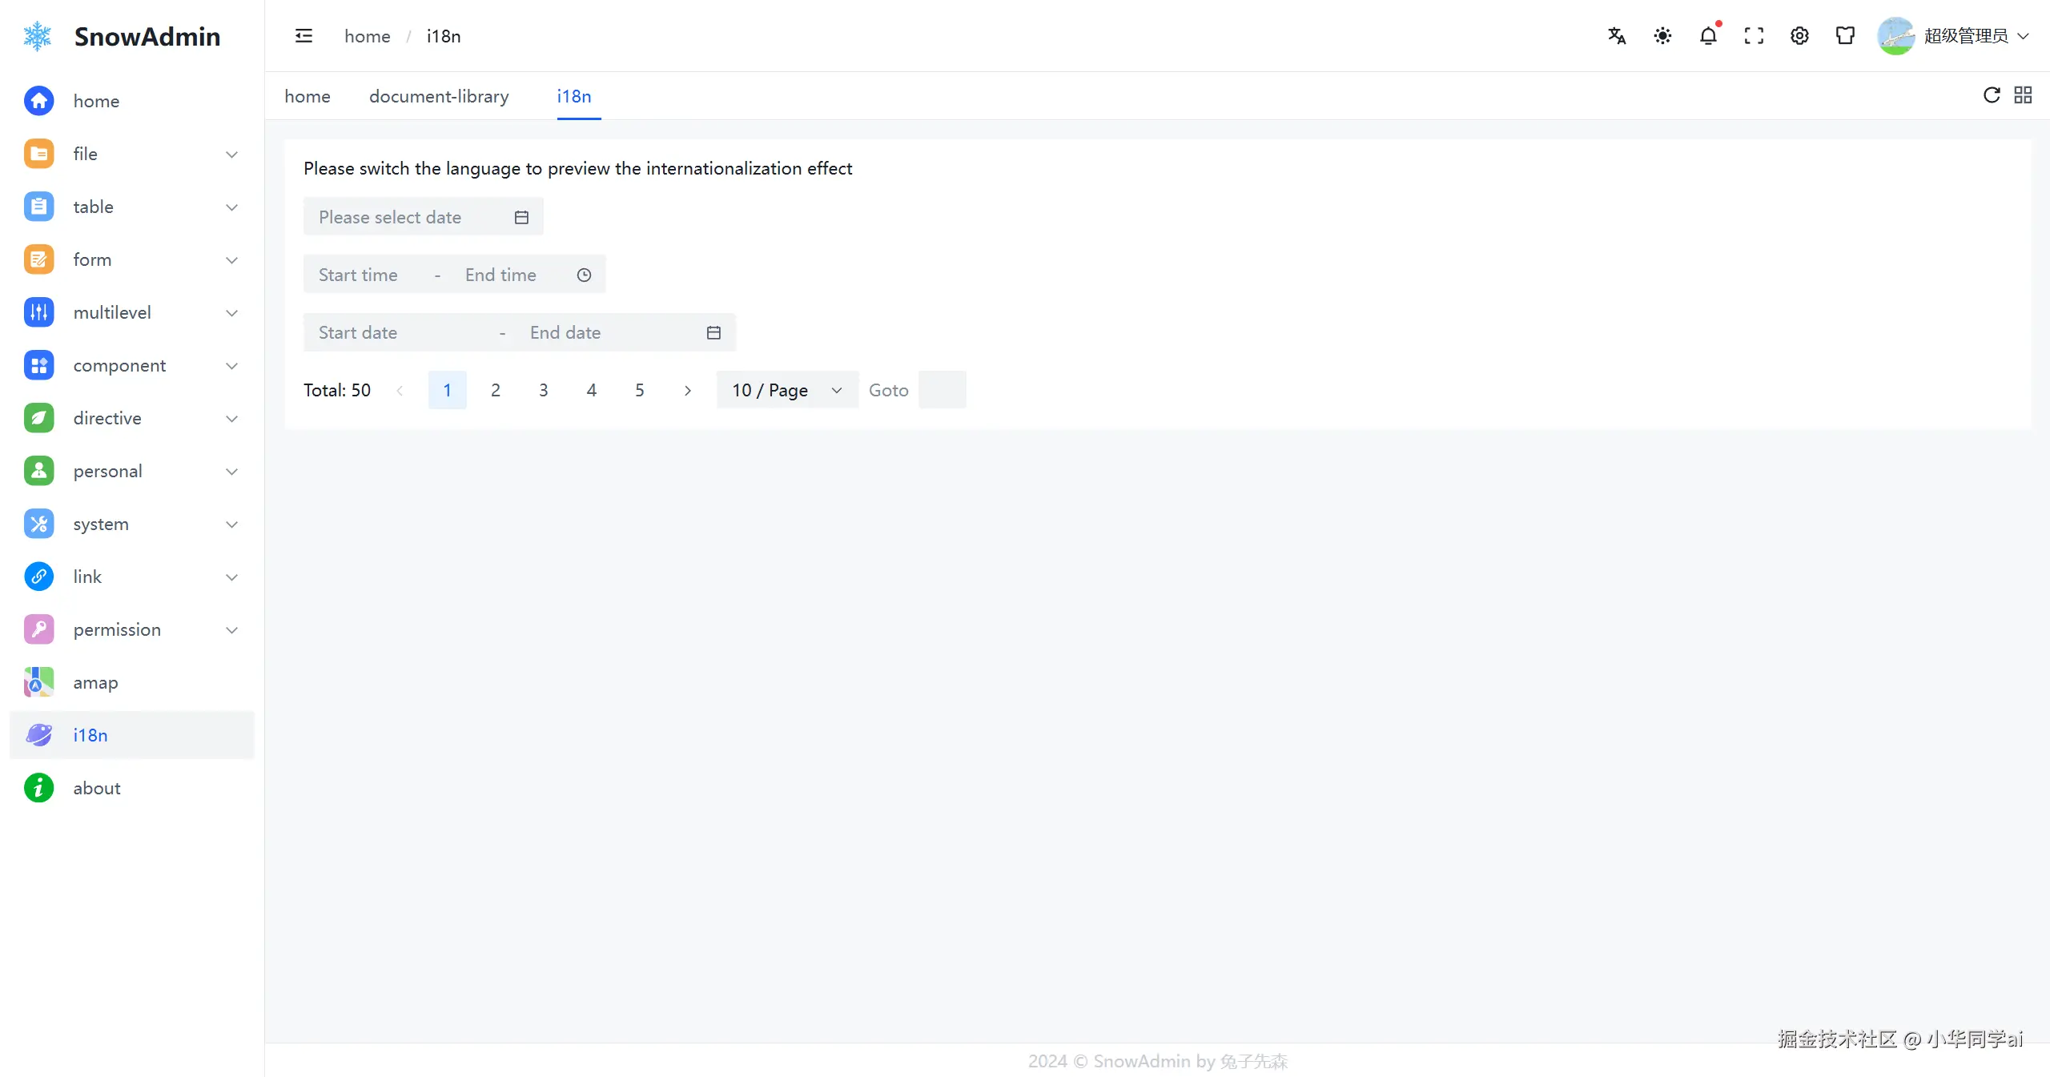Click the next page arrow
Image resolution: width=2050 pixels, height=1077 pixels.
point(687,390)
